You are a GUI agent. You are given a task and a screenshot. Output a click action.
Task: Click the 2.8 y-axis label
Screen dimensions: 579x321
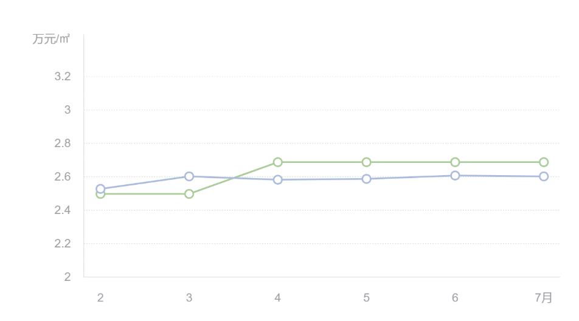coord(64,143)
